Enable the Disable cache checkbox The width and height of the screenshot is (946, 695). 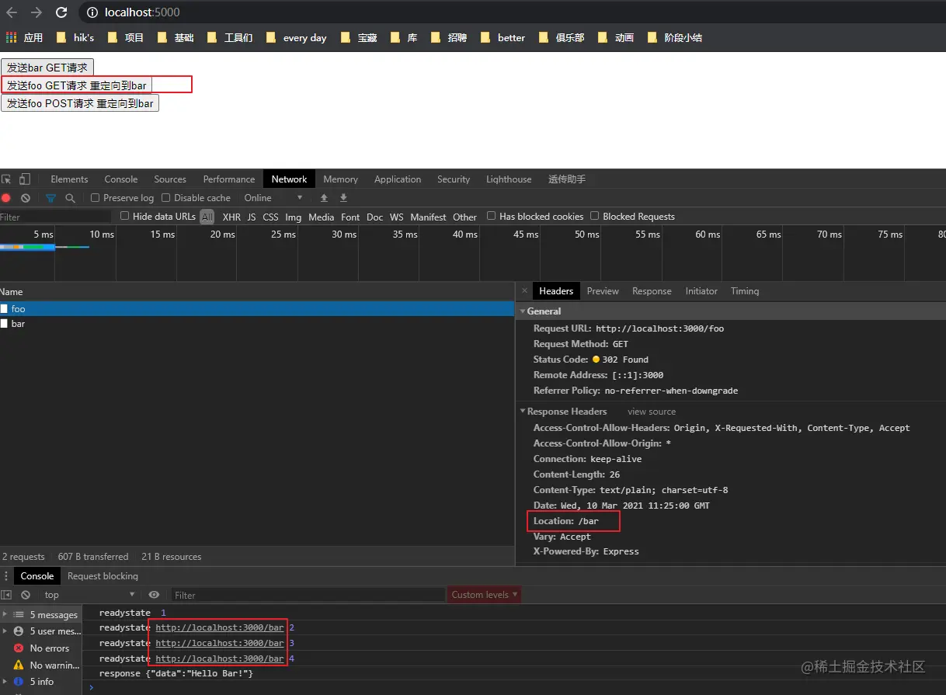[166, 198]
